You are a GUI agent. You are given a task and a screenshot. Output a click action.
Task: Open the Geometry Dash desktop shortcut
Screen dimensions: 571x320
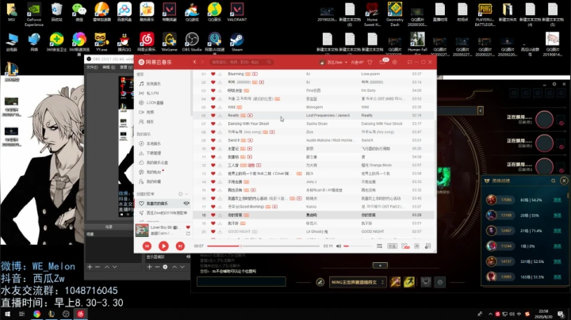tap(395, 13)
